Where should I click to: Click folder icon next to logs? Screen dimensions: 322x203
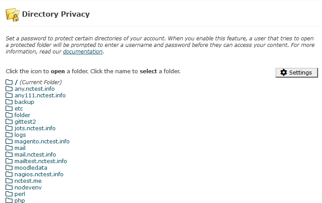coord(9,135)
